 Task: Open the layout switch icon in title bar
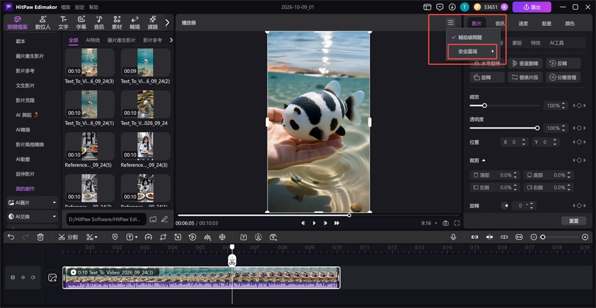[427, 7]
